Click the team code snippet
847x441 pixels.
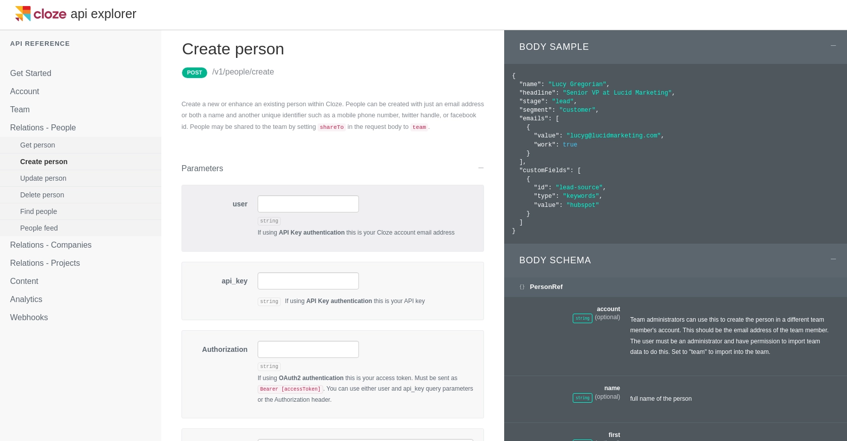419,127
